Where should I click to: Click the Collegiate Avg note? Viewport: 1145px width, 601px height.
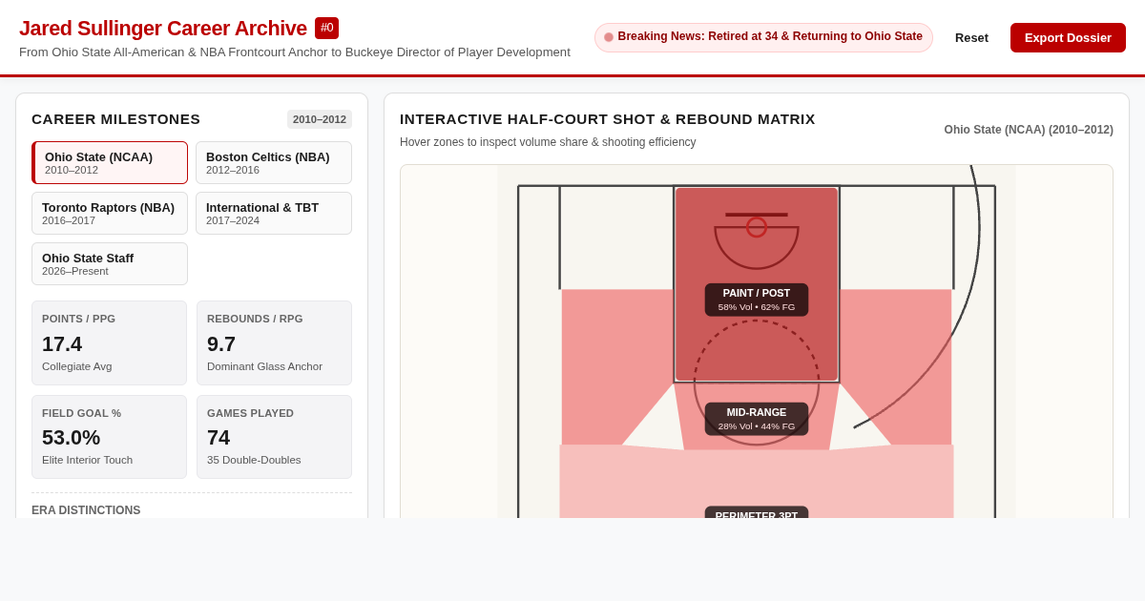pyautogui.click(x=76, y=366)
